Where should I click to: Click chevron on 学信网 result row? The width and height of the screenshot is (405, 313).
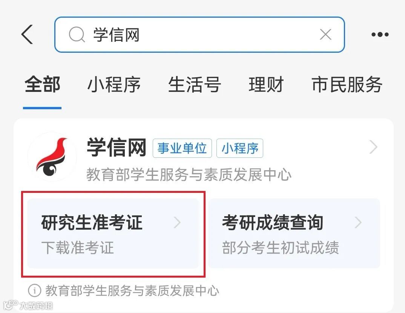pos(373,147)
